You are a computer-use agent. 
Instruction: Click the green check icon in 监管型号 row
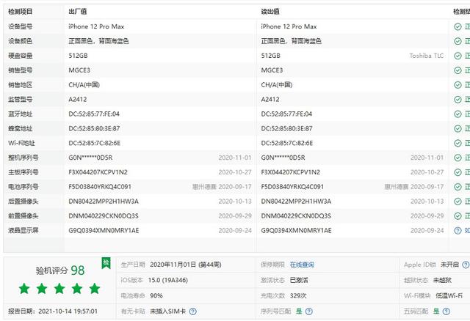click(458, 100)
